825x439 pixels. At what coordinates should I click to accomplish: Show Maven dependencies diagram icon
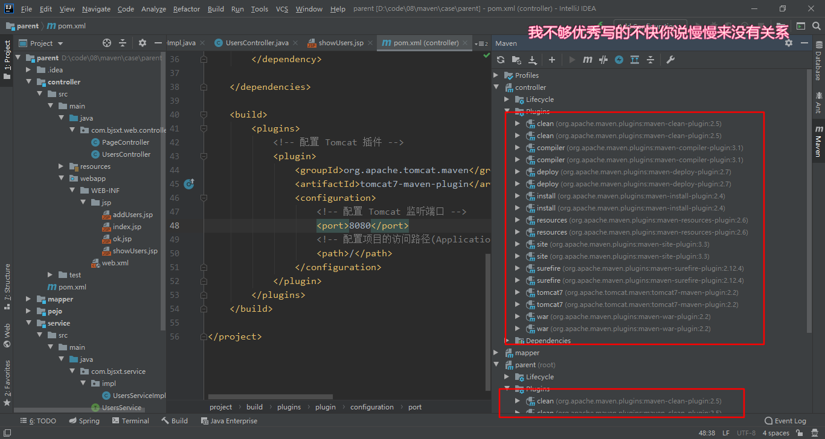tap(635, 60)
